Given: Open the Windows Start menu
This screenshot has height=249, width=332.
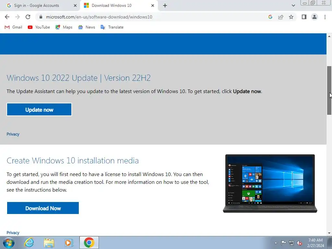Looking at the screenshot, I should click(x=9, y=243).
